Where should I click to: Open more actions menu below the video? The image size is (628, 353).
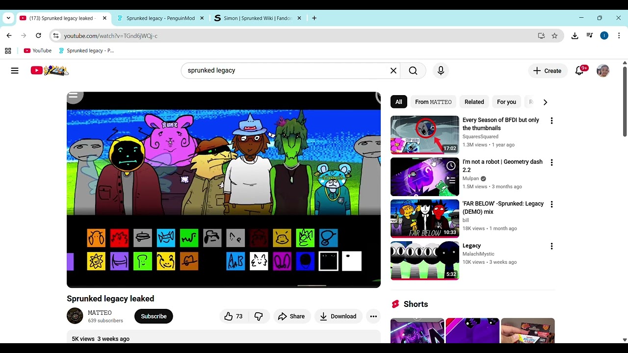[373, 316]
